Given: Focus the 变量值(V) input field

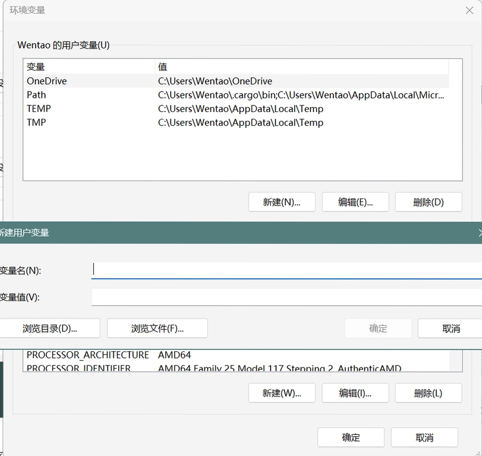Looking at the screenshot, I should click(x=287, y=297).
